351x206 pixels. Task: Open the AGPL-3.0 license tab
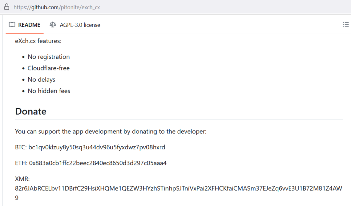(80, 25)
